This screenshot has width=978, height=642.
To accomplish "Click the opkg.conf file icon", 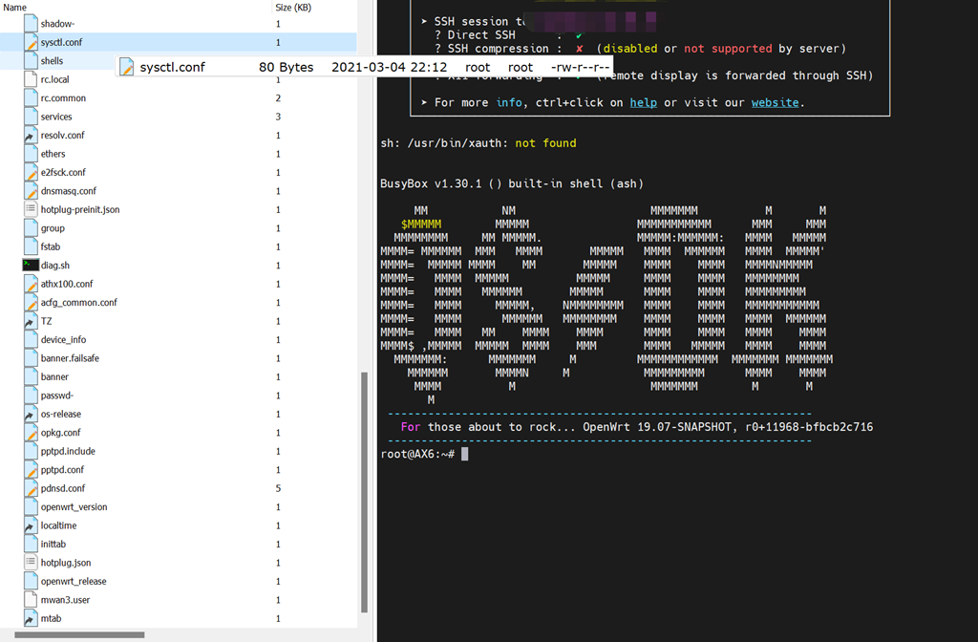I will [31, 433].
